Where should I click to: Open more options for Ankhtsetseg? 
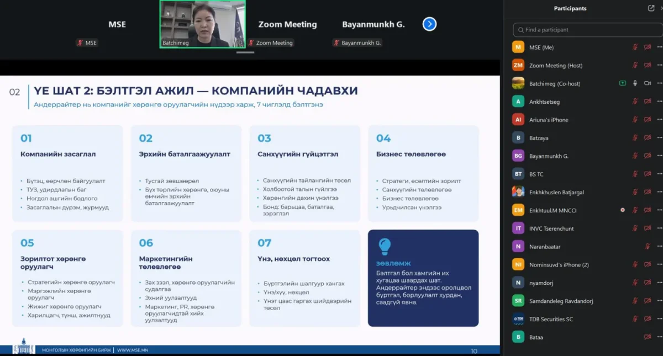[659, 102]
